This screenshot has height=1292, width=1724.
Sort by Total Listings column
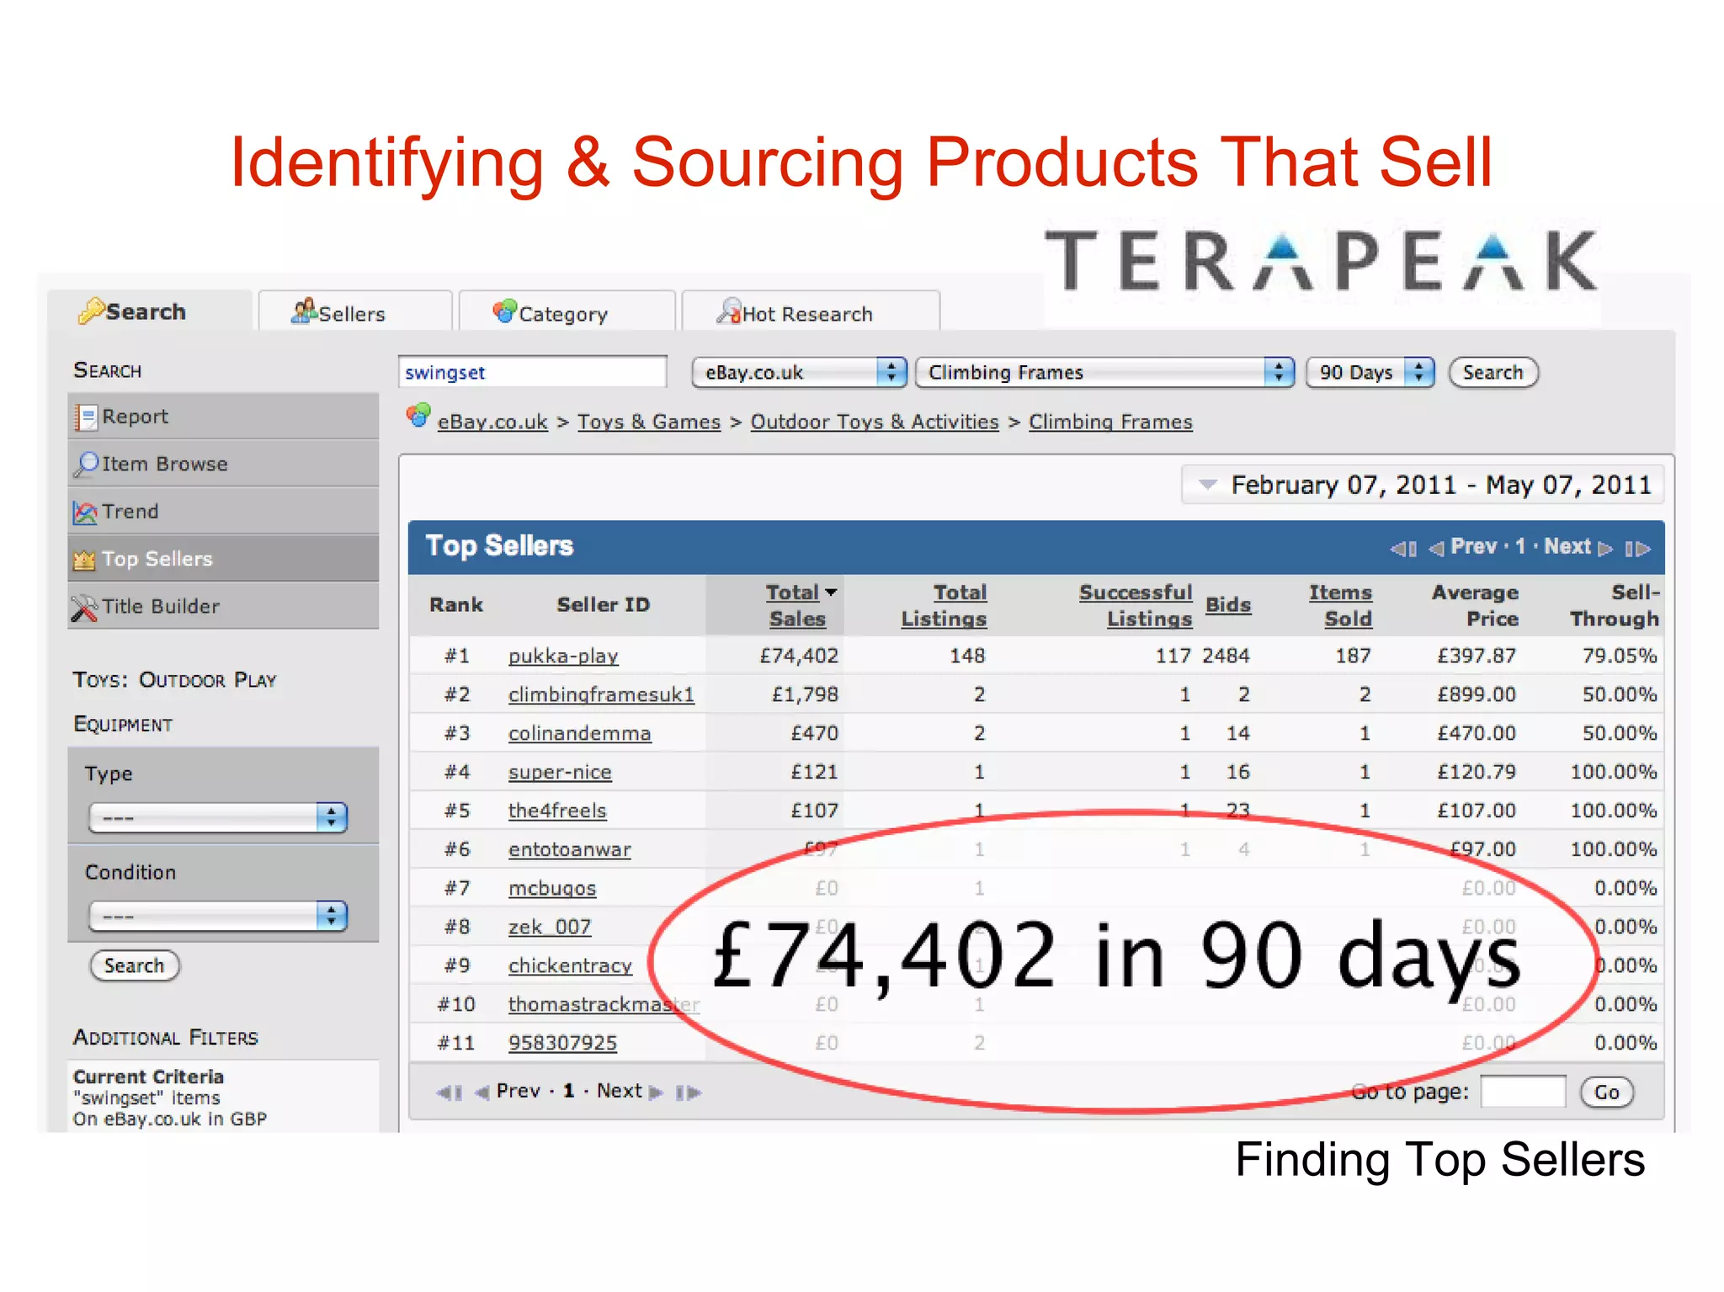tap(944, 605)
